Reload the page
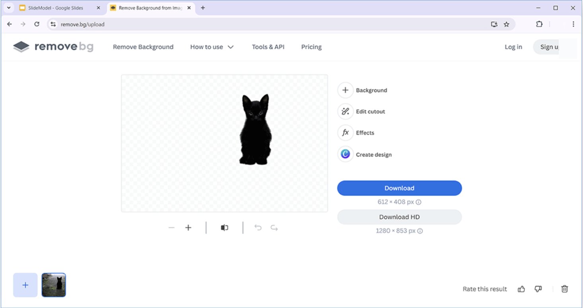 37,24
